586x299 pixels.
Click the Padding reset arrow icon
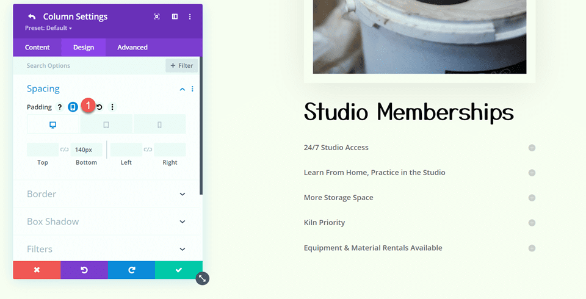pyautogui.click(x=99, y=107)
